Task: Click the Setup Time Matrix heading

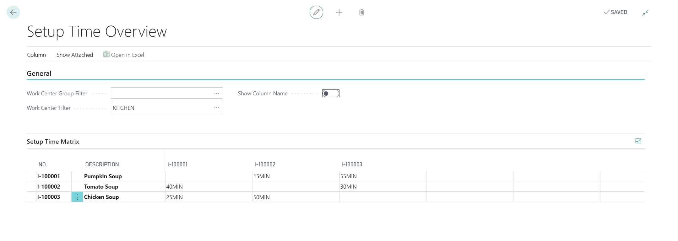Action: coord(53,142)
